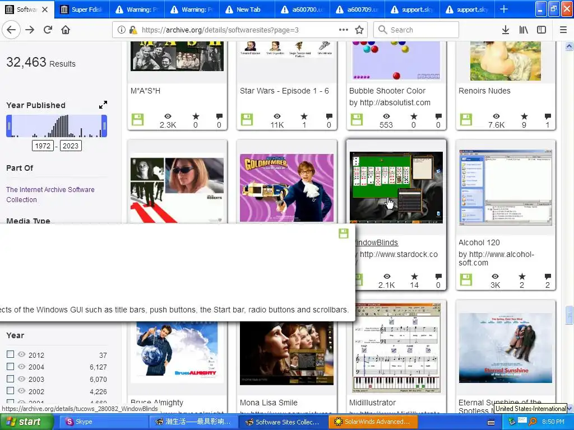Viewport: 574px width, 430px height.
Task: Open the Downloads panel
Action: pyautogui.click(x=506, y=30)
